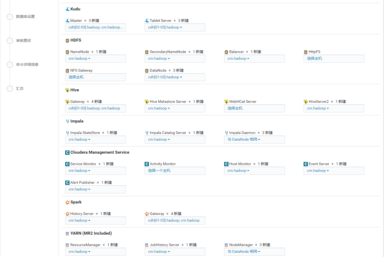
Task: Click the SecondaryNameNode role icon
Action: tap(147, 52)
